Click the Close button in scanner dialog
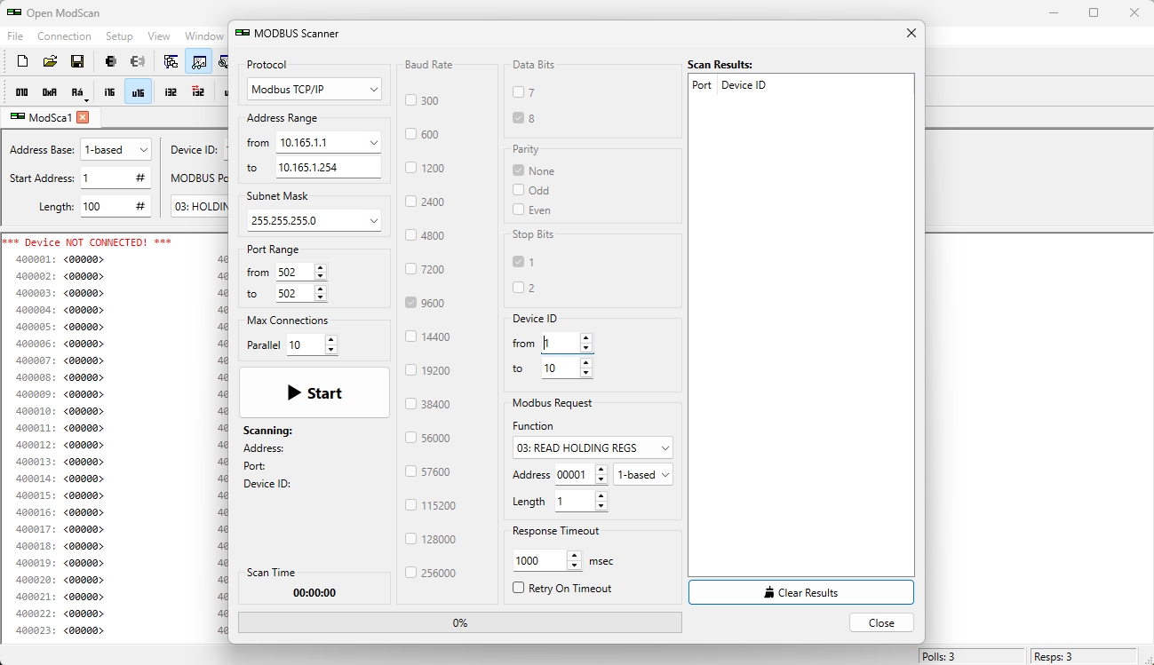 [881, 622]
